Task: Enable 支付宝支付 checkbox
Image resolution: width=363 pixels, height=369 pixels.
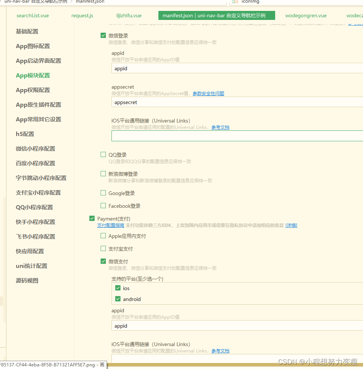Action: tap(103, 249)
